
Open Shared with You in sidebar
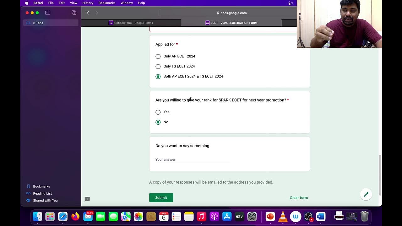tap(45, 200)
